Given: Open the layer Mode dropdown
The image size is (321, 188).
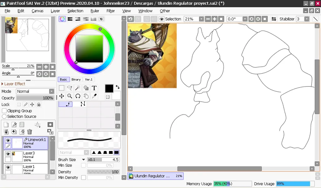Looking at the screenshot, I should point(52,91).
